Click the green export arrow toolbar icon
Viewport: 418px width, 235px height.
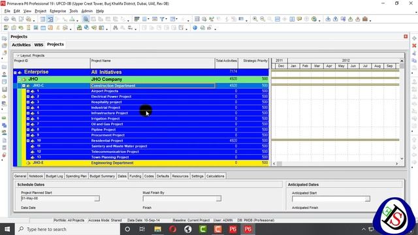350,19
